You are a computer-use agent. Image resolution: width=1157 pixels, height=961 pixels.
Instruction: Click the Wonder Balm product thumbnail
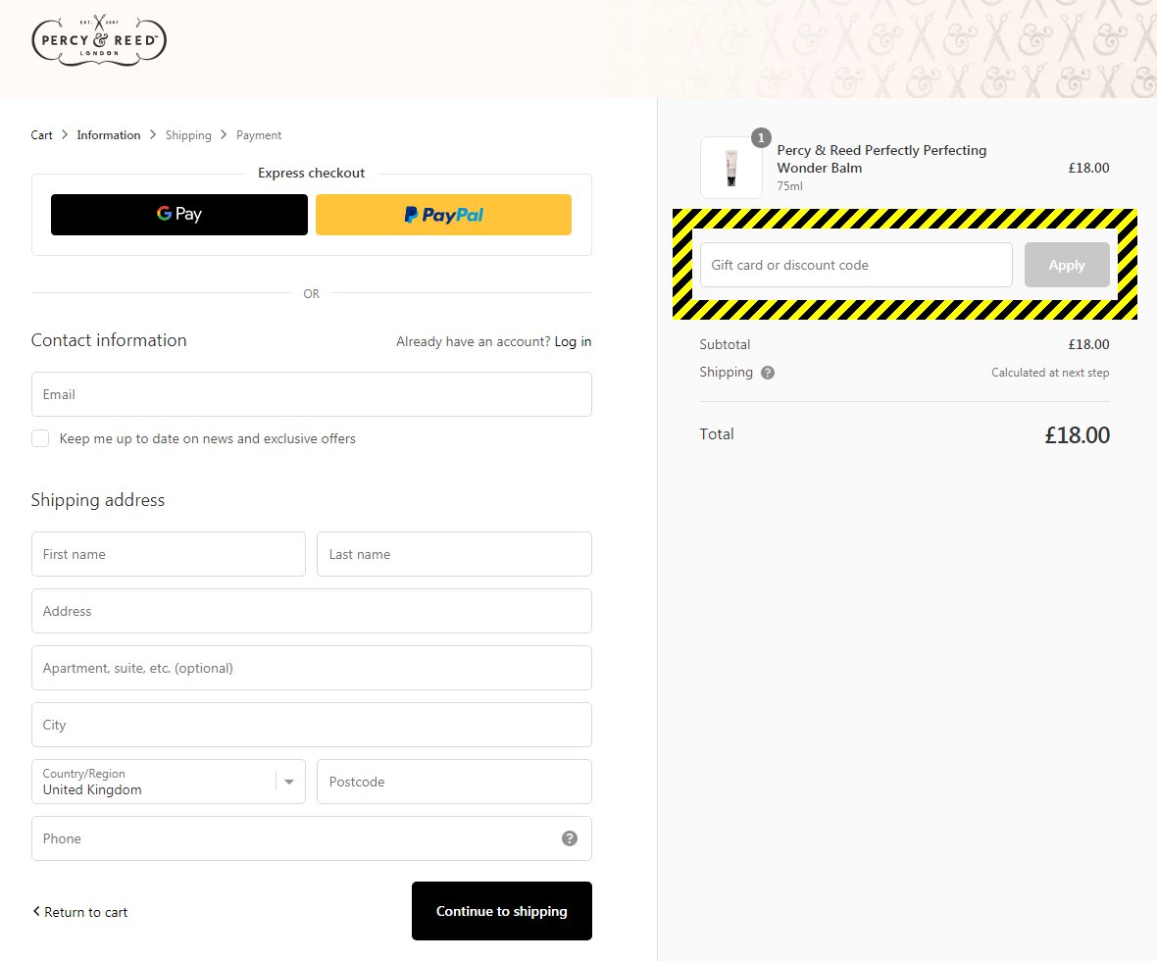[x=730, y=168]
